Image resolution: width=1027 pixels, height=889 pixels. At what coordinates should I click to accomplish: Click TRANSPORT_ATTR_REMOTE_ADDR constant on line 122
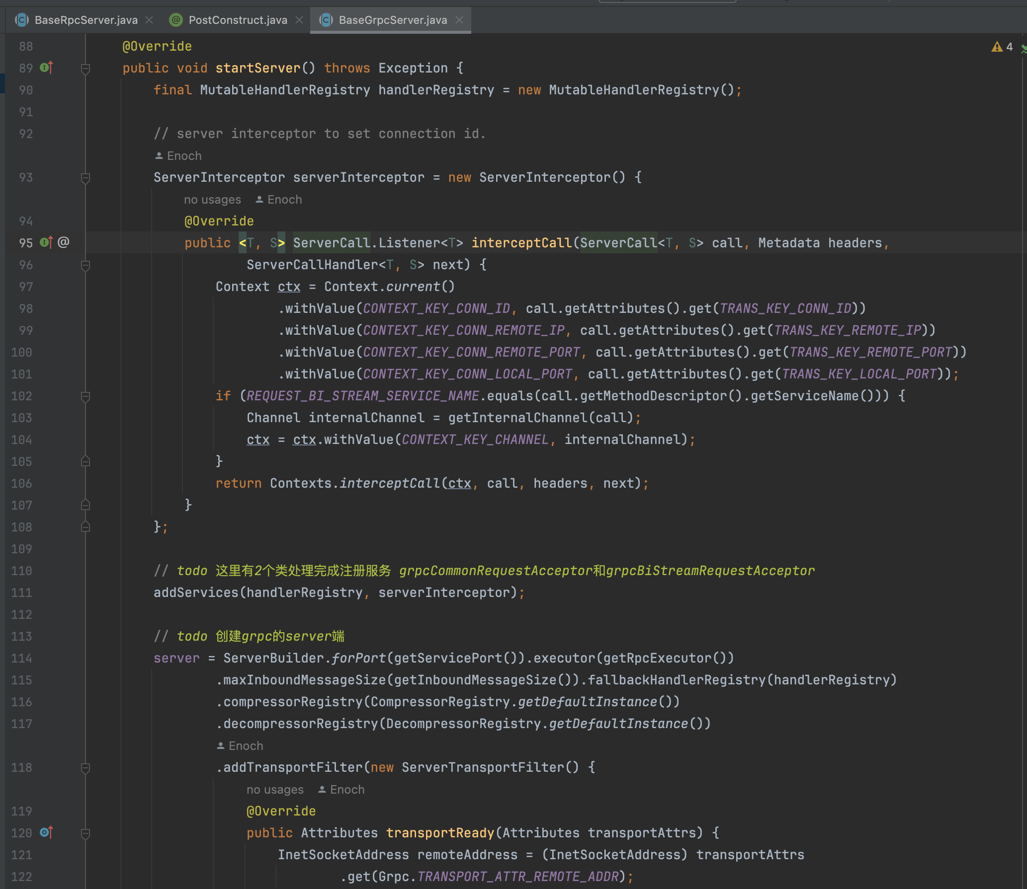518,877
